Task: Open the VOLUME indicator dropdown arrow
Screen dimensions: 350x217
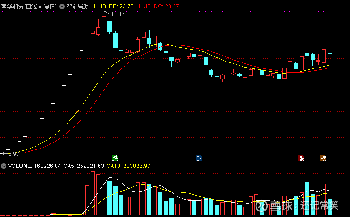Action: (4, 166)
